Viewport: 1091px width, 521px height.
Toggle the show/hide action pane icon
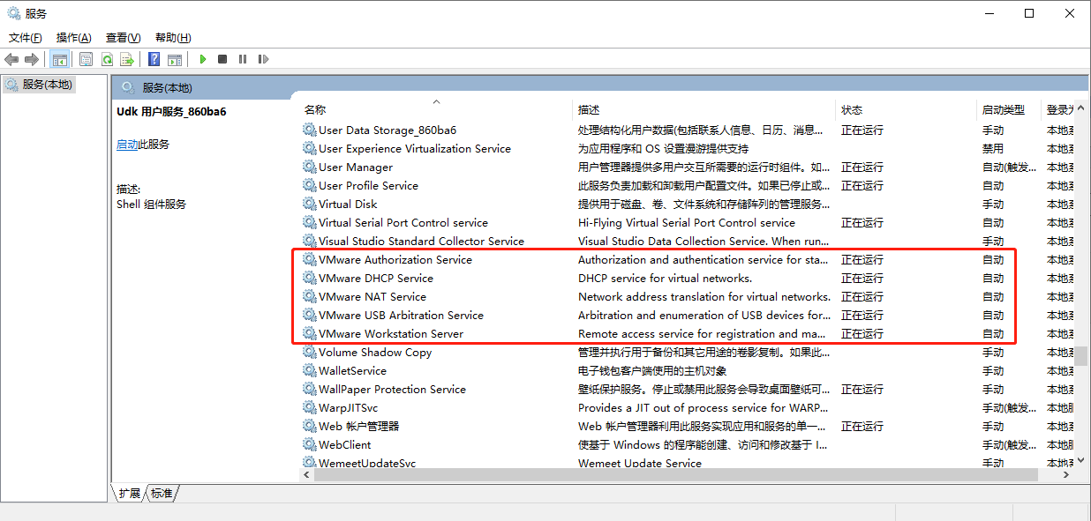pyautogui.click(x=175, y=59)
